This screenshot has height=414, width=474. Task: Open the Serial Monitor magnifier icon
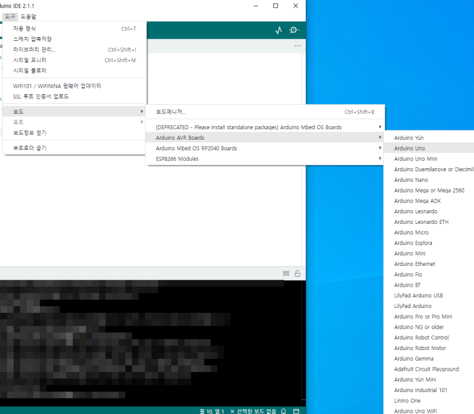[x=294, y=30]
